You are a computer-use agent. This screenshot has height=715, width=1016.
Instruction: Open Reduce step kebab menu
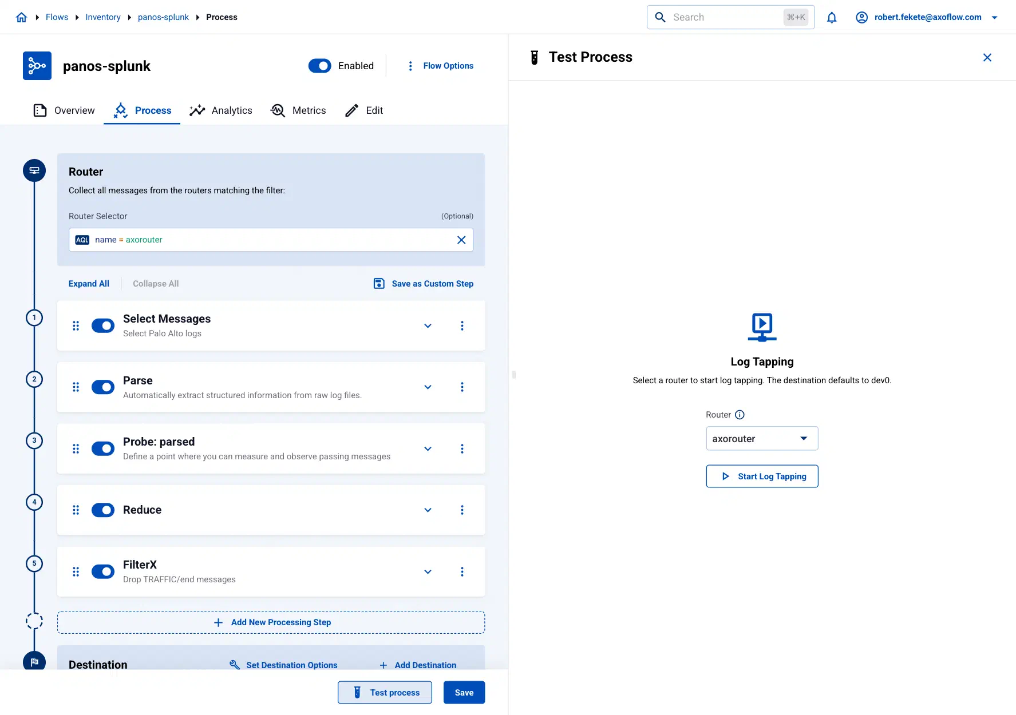pyautogui.click(x=462, y=510)
